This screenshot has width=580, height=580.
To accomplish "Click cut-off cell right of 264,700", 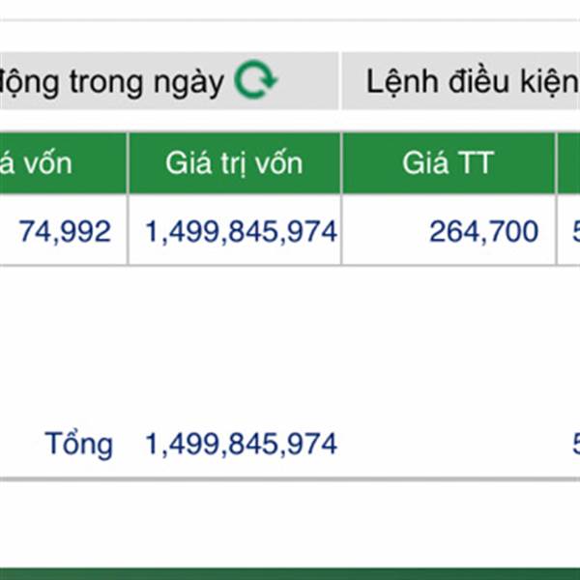I will click(571, 231).
